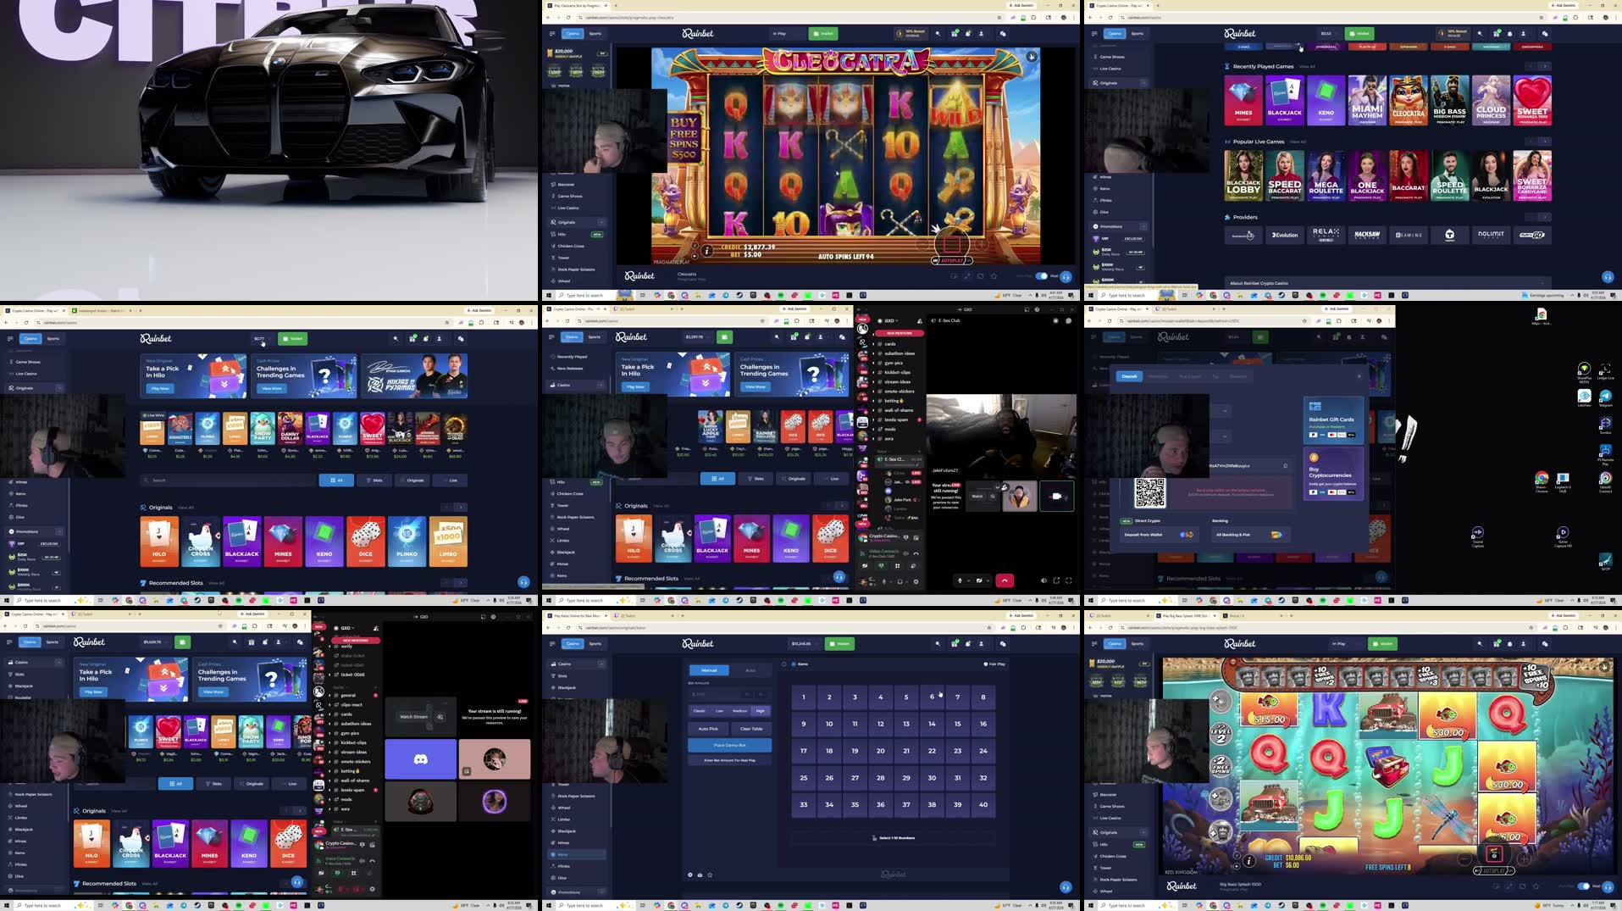Select number 22 on the Keno board
1622x911 pixels.
932,751
